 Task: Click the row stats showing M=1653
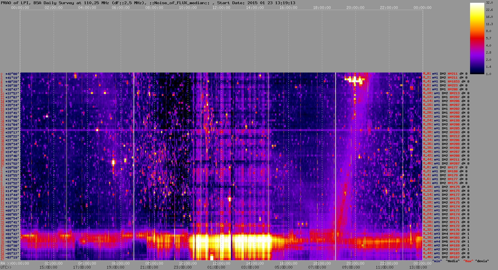point(446,82)
